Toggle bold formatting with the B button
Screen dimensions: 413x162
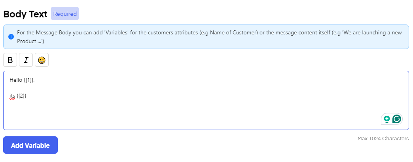tap(10, 60)
